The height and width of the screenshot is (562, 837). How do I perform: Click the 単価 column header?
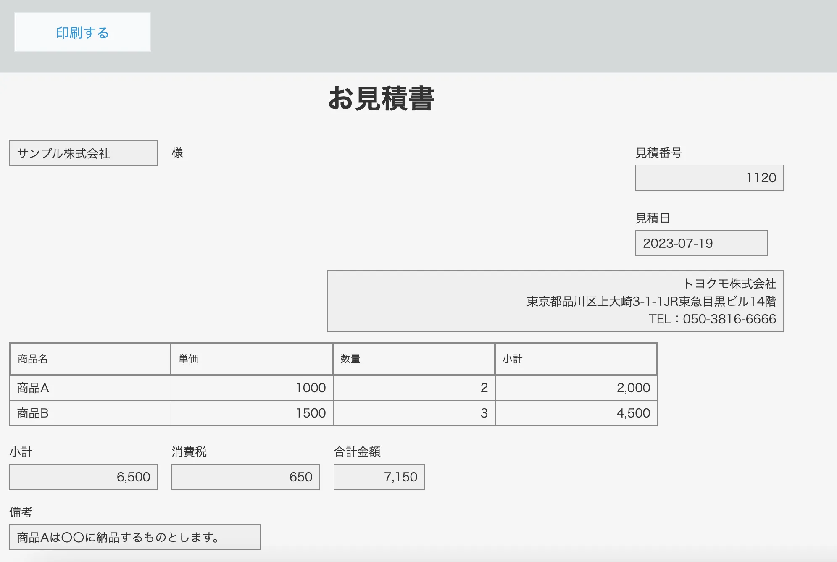point(251,359)
